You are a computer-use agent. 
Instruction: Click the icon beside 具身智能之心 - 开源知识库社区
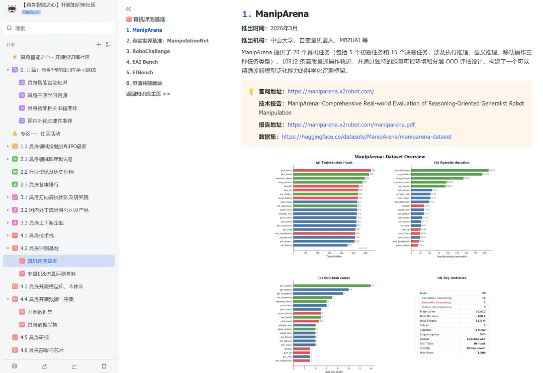(15, 57)
